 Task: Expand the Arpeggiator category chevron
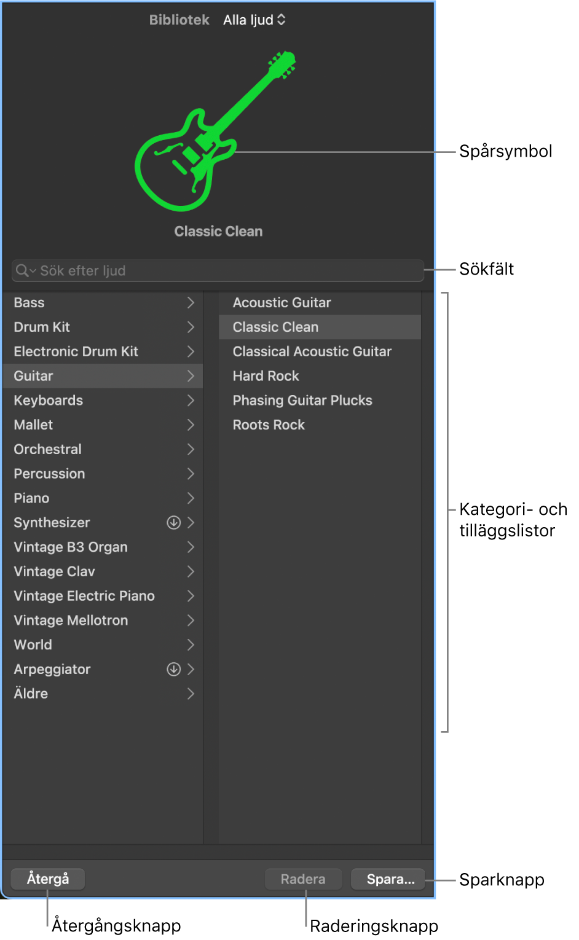click(191, 670)
